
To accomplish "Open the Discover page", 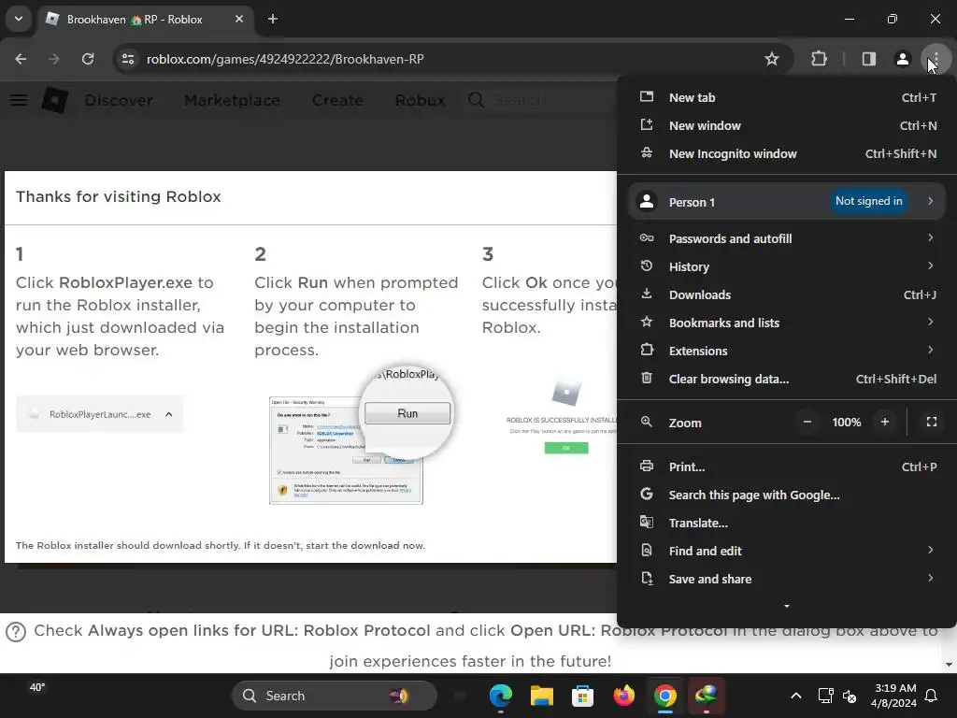I will pos(119,100).
